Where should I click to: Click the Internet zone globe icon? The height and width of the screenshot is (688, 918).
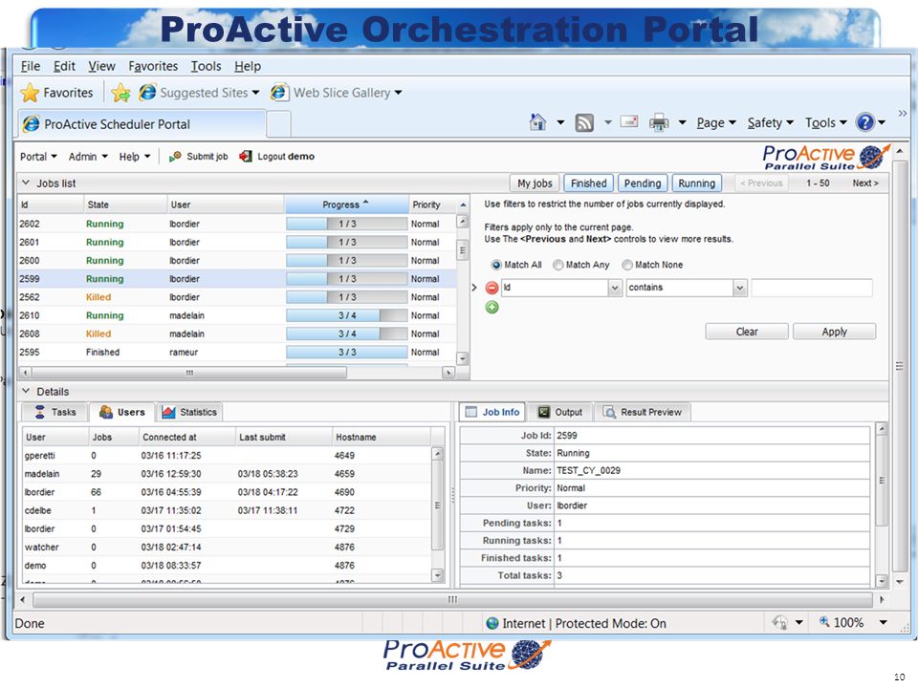[x=492, y=623]
